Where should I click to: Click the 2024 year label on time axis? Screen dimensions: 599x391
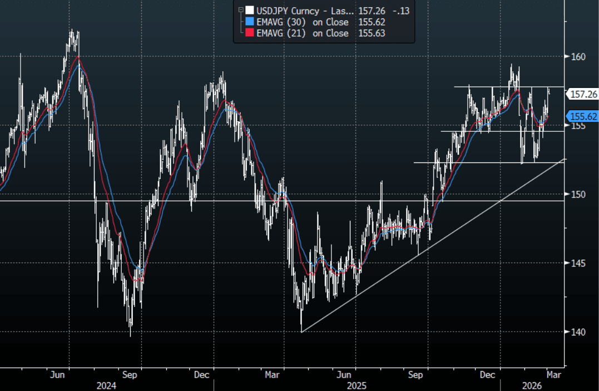[103, 385]
